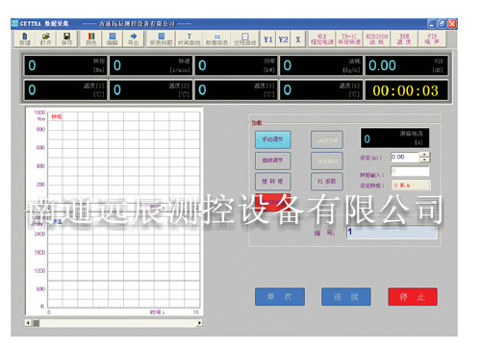This screenshot has width=481, height=348.
Task: Click the current setpoint field showing 0.00
Action: (x=405, y=157)
